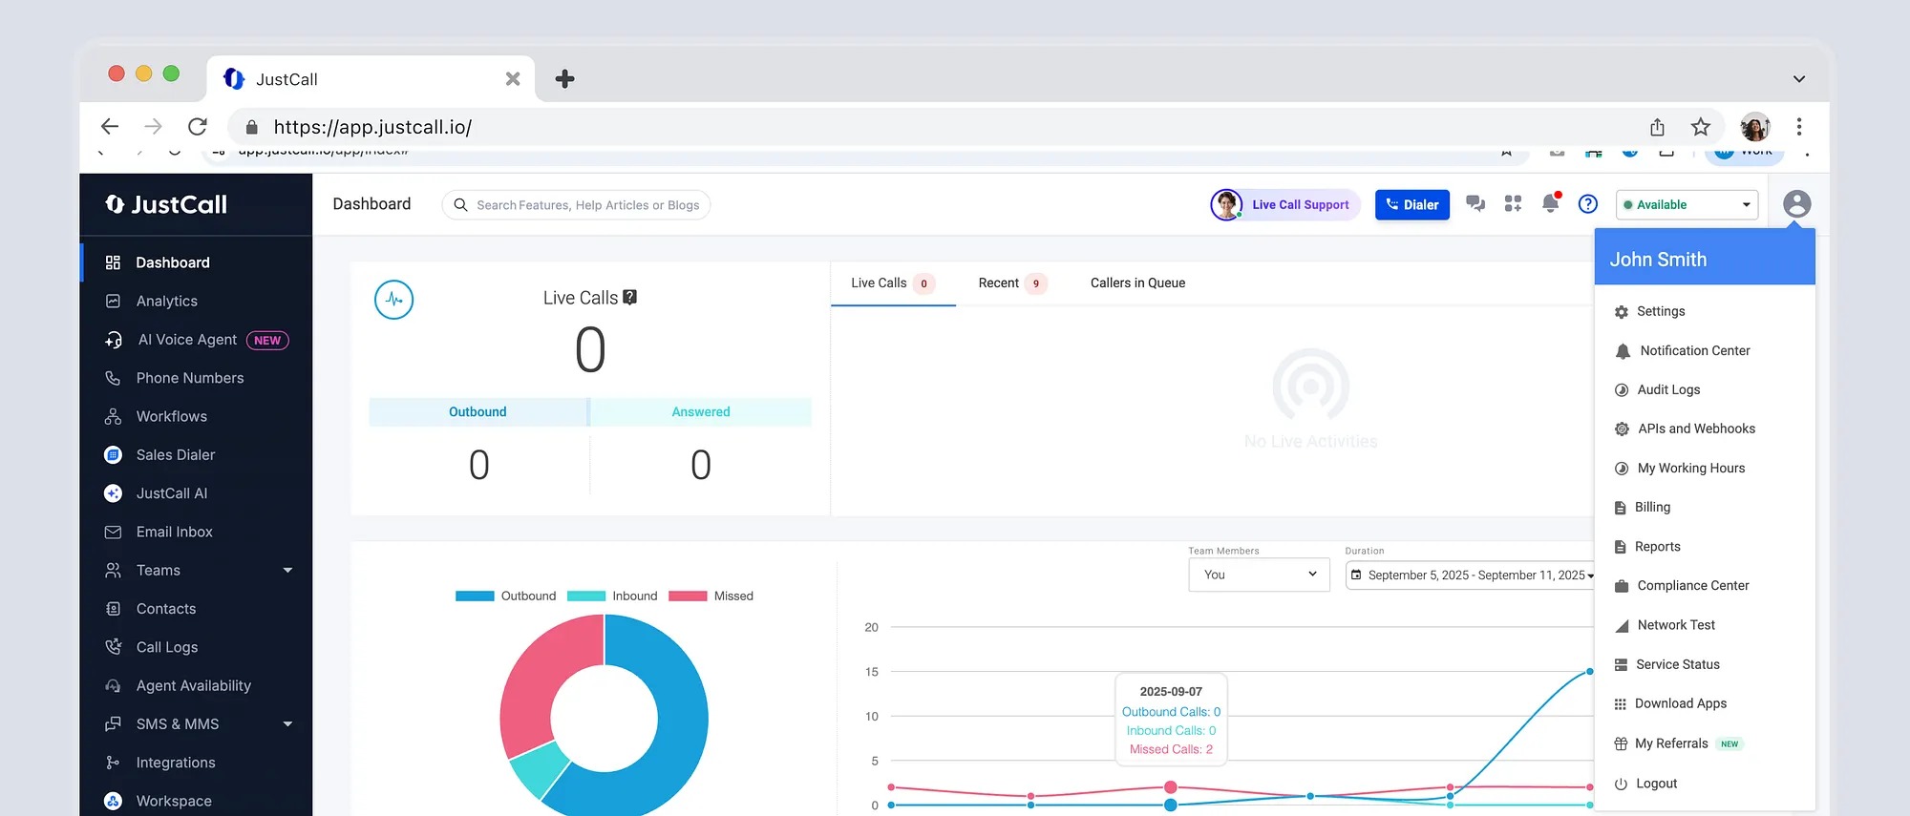Click the search features input field
1910x816 pixels.
tap(586, 205)
